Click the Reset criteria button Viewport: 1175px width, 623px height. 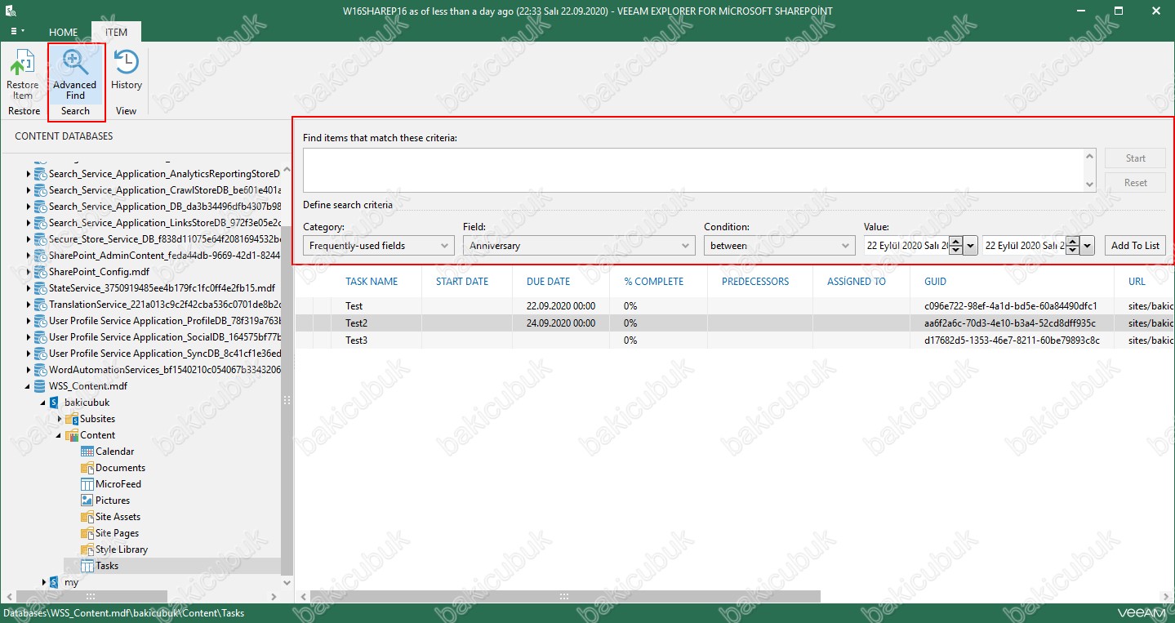pyautogui.click(x=1135, y=183)
